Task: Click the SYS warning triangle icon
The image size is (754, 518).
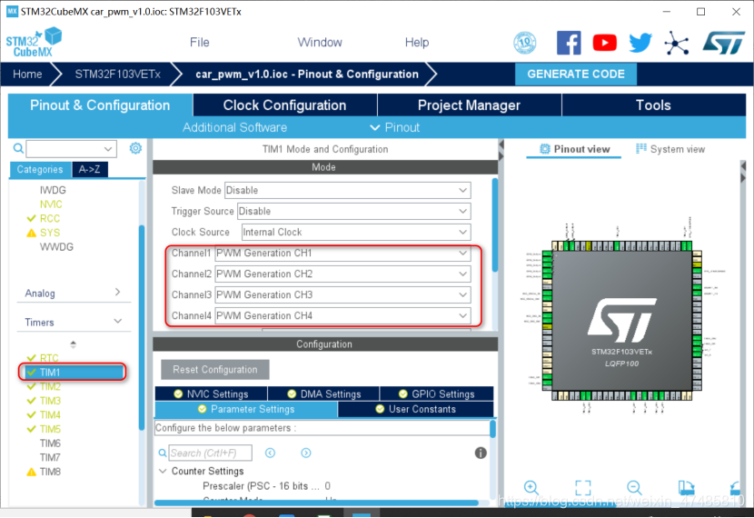Action: 31,233
